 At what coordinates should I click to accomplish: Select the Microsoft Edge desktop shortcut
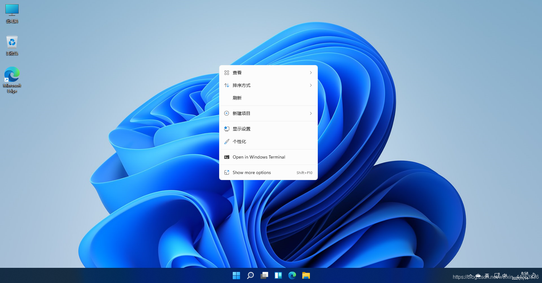(x=12, y=80)
